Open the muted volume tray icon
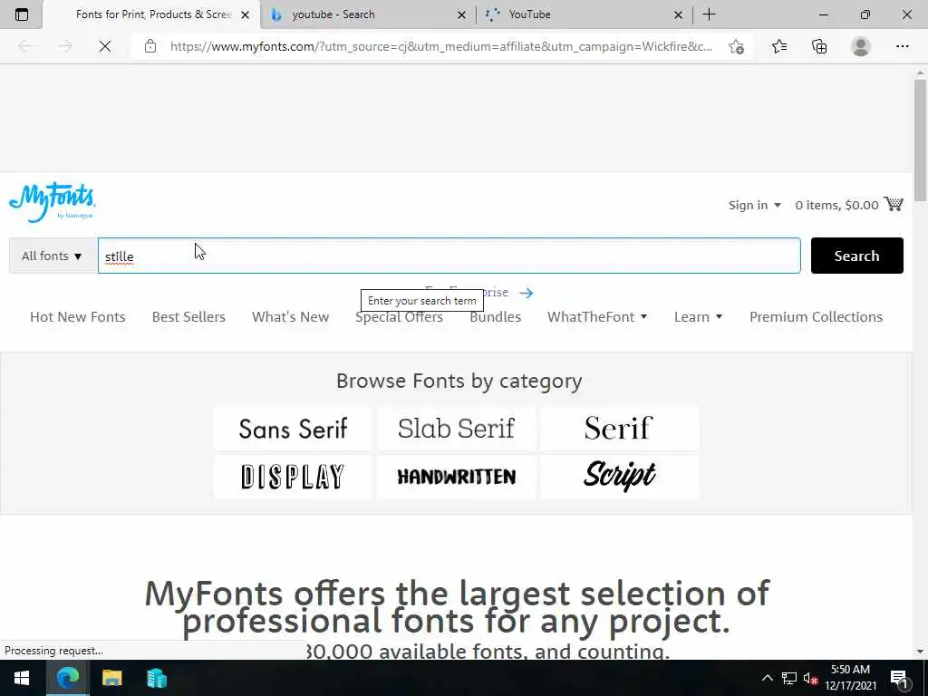Image resolution: width=928 pixels, height=696 pixels. (810, 678)
